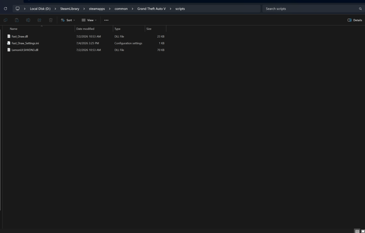Image resolution: width=365 pixels, height=233 pixels.
Task: Switch to the details list view icon at bottom right
Action: click(x=357, y=232)
